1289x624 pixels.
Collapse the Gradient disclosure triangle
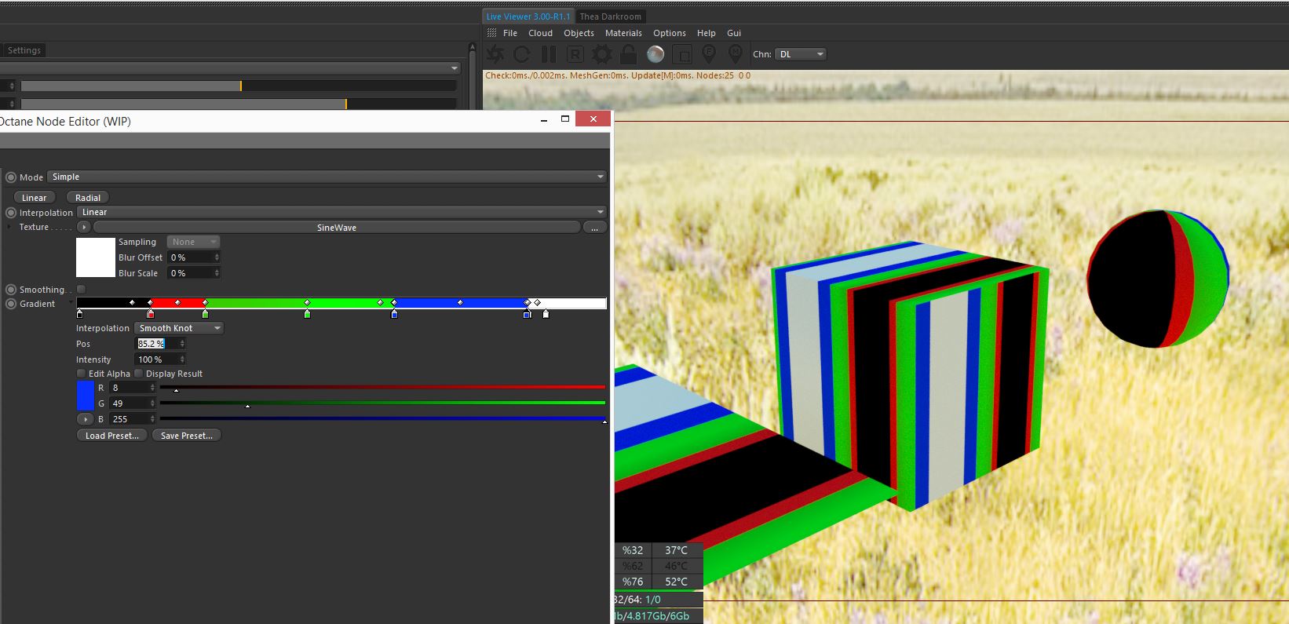click(71, 303)
